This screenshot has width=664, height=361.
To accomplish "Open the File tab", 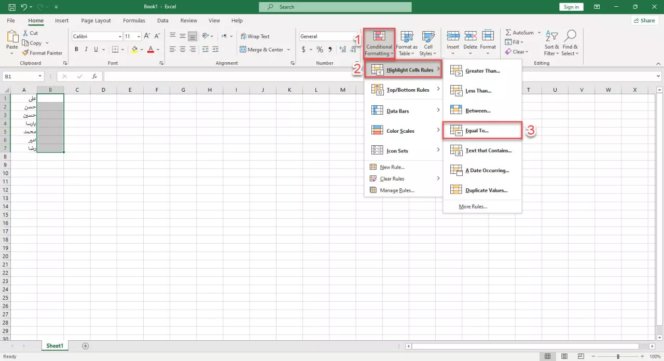I will [11, 21].
